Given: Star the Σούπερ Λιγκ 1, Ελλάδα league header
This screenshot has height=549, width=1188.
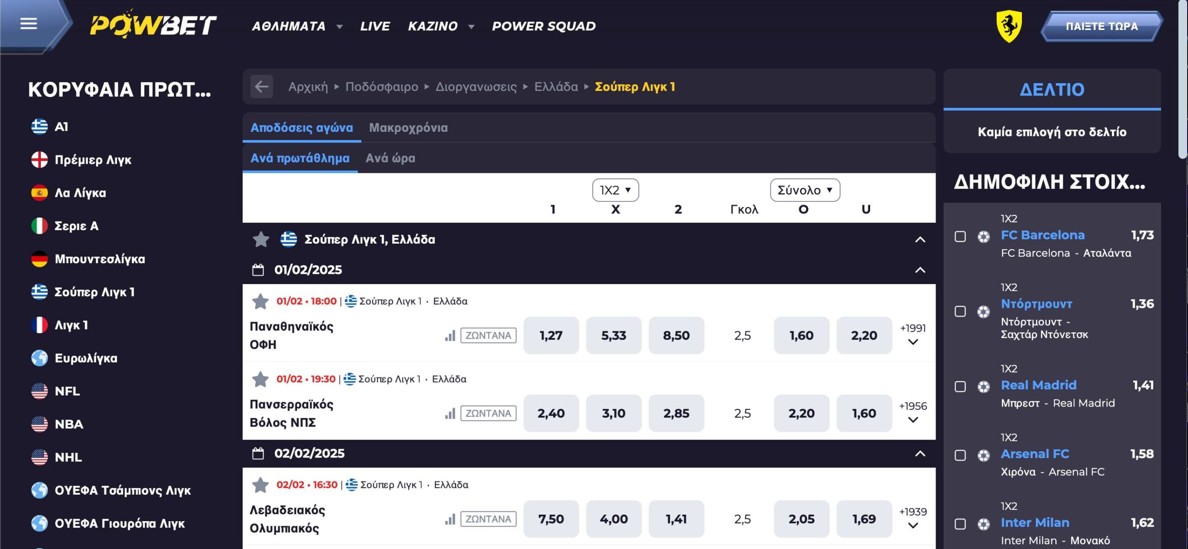Looking at the screenshot, I should coord(261,239).
